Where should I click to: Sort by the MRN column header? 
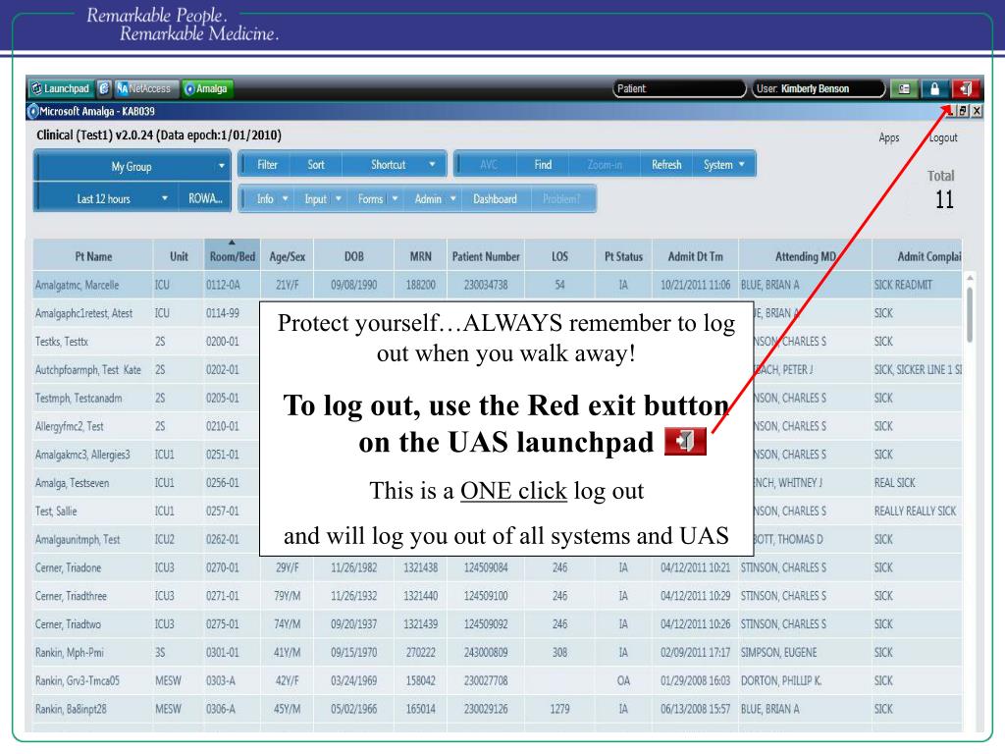click(x=420, y=256)
